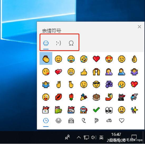This screenshot has width=145, height=144.
Task: Insert the black ninja cat emoji
Action: click(122, 97)
